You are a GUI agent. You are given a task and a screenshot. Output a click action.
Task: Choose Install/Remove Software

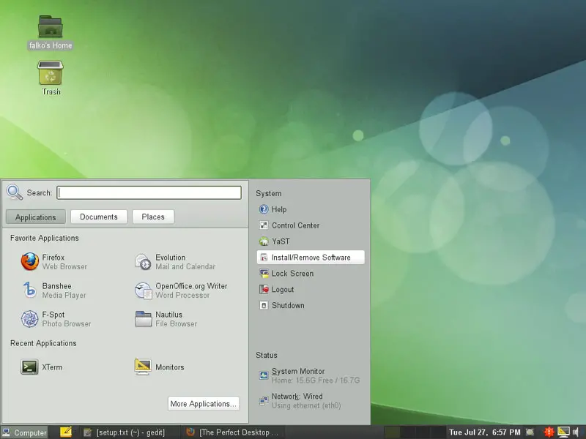[311, 258]
